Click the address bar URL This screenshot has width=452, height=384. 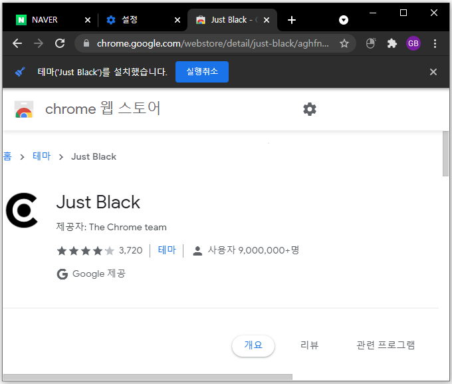click(213, 44)
